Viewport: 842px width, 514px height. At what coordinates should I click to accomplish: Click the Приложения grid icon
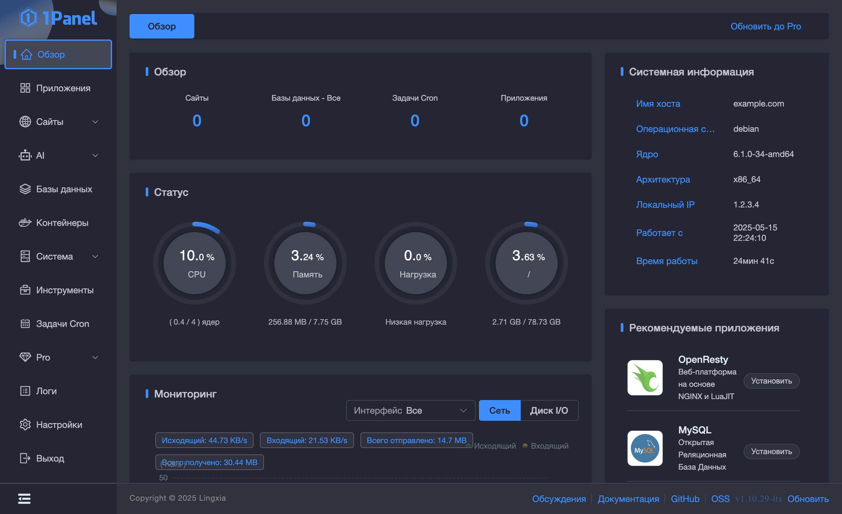coord(25,88)
